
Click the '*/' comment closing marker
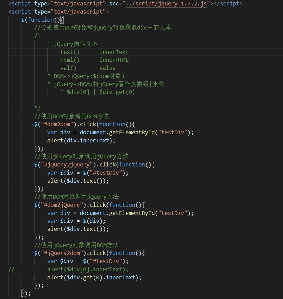click(x=38, y=108)
